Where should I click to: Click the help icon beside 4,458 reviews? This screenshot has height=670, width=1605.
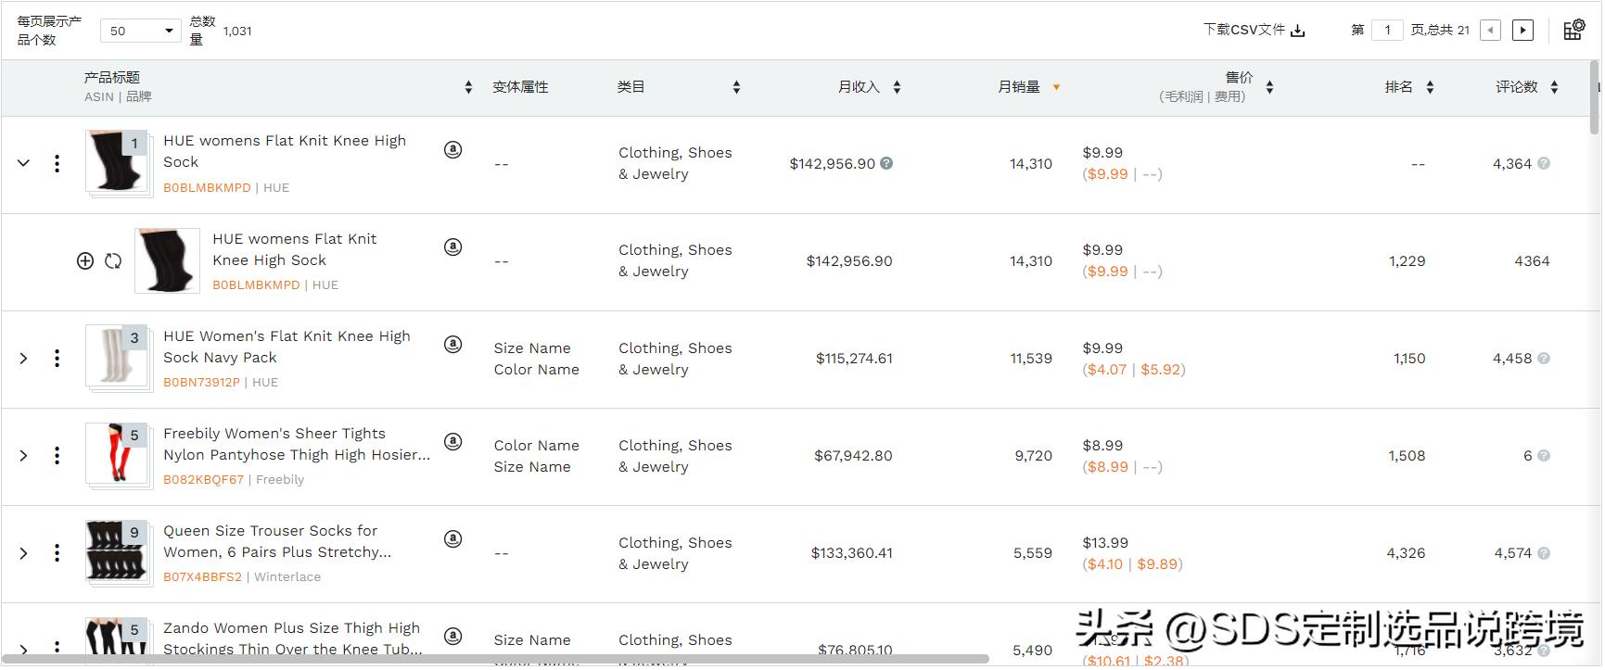1544,358
